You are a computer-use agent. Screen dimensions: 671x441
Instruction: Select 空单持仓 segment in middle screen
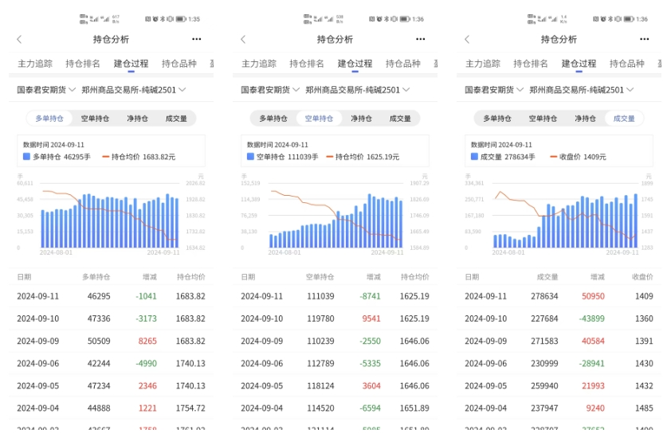[x=319, y=119]
